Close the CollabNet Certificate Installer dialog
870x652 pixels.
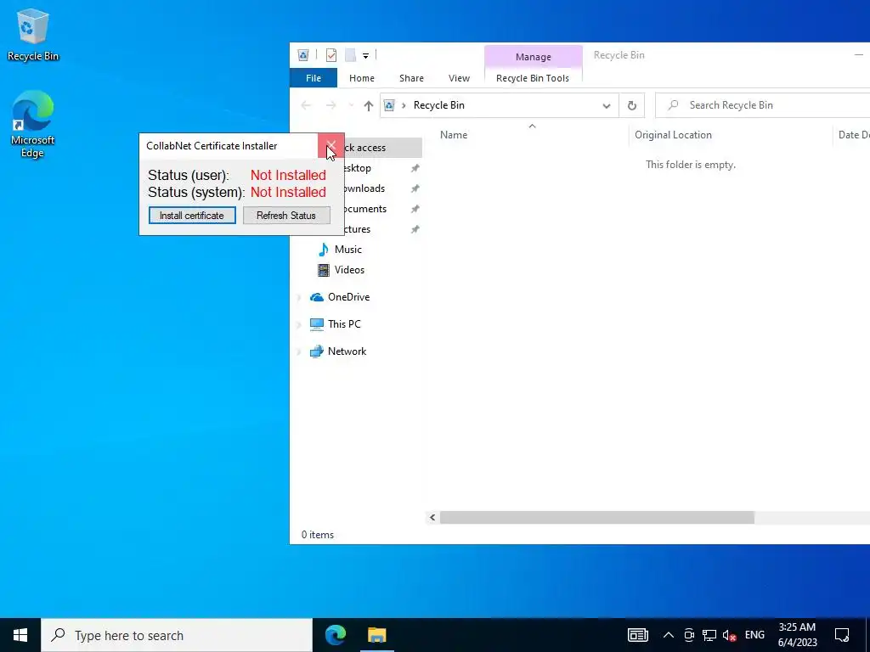(x=331, y=146)
